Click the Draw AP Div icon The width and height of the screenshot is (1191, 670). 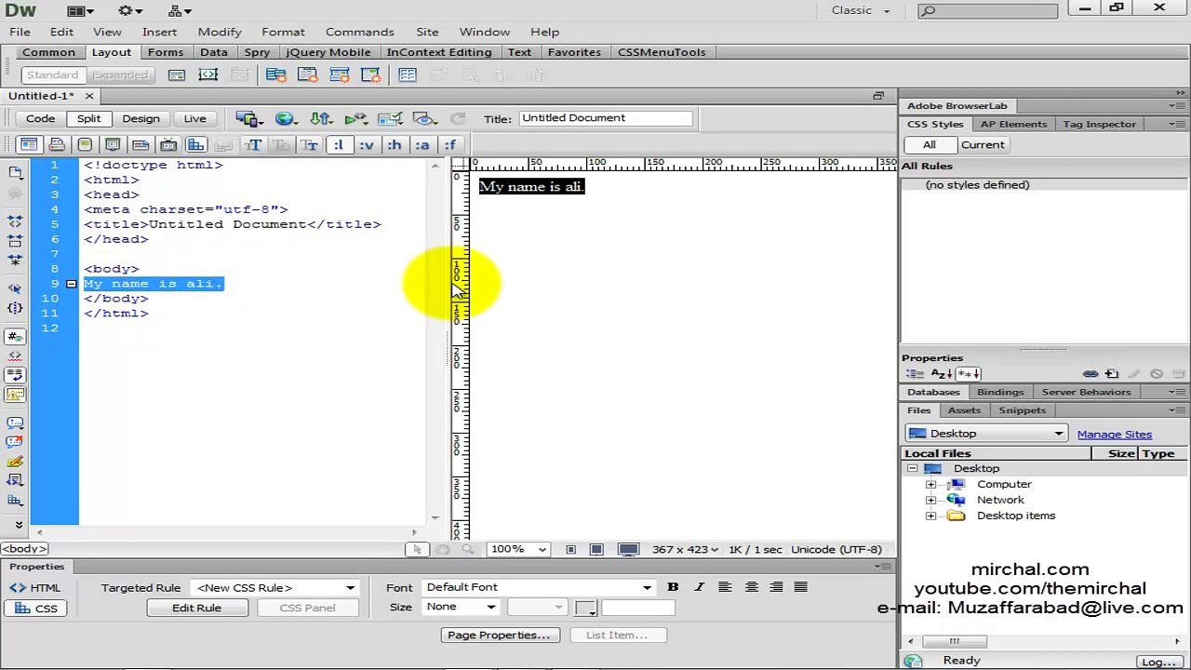207,74
